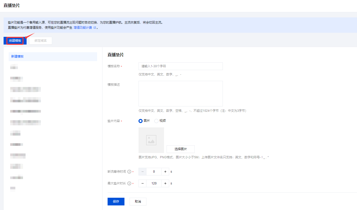Select the 图片 radio option
This screenshot has height=210, width=357.
tap(141, 121)
